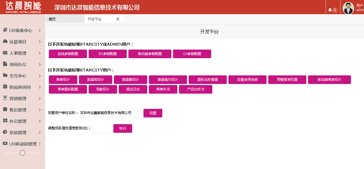364x169 pixels.
Task: Open notifications via the bell icon
Action: 330,10
